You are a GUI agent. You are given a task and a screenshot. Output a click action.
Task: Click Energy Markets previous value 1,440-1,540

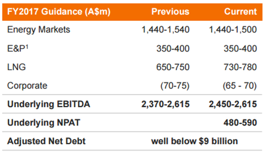(x=165, y=30)
